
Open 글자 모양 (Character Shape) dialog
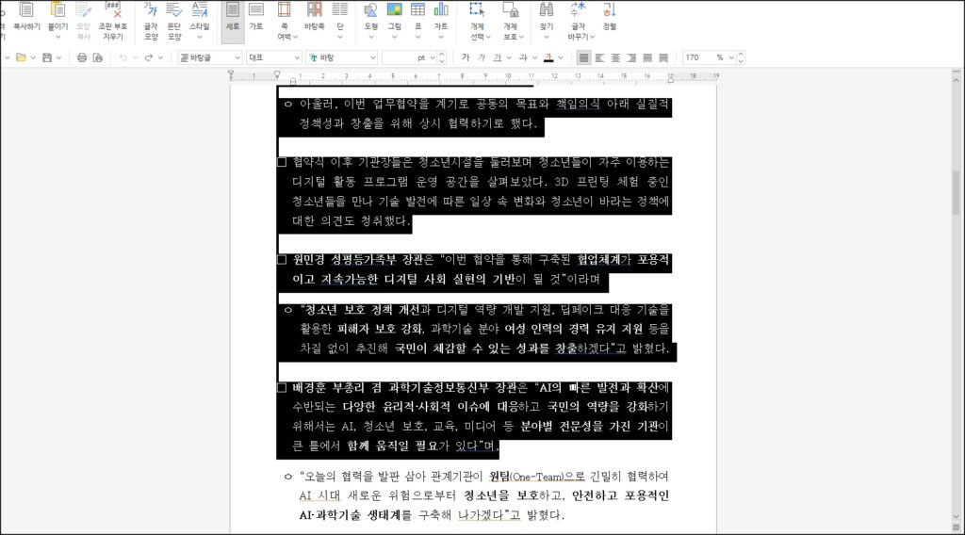coord(151,21)
